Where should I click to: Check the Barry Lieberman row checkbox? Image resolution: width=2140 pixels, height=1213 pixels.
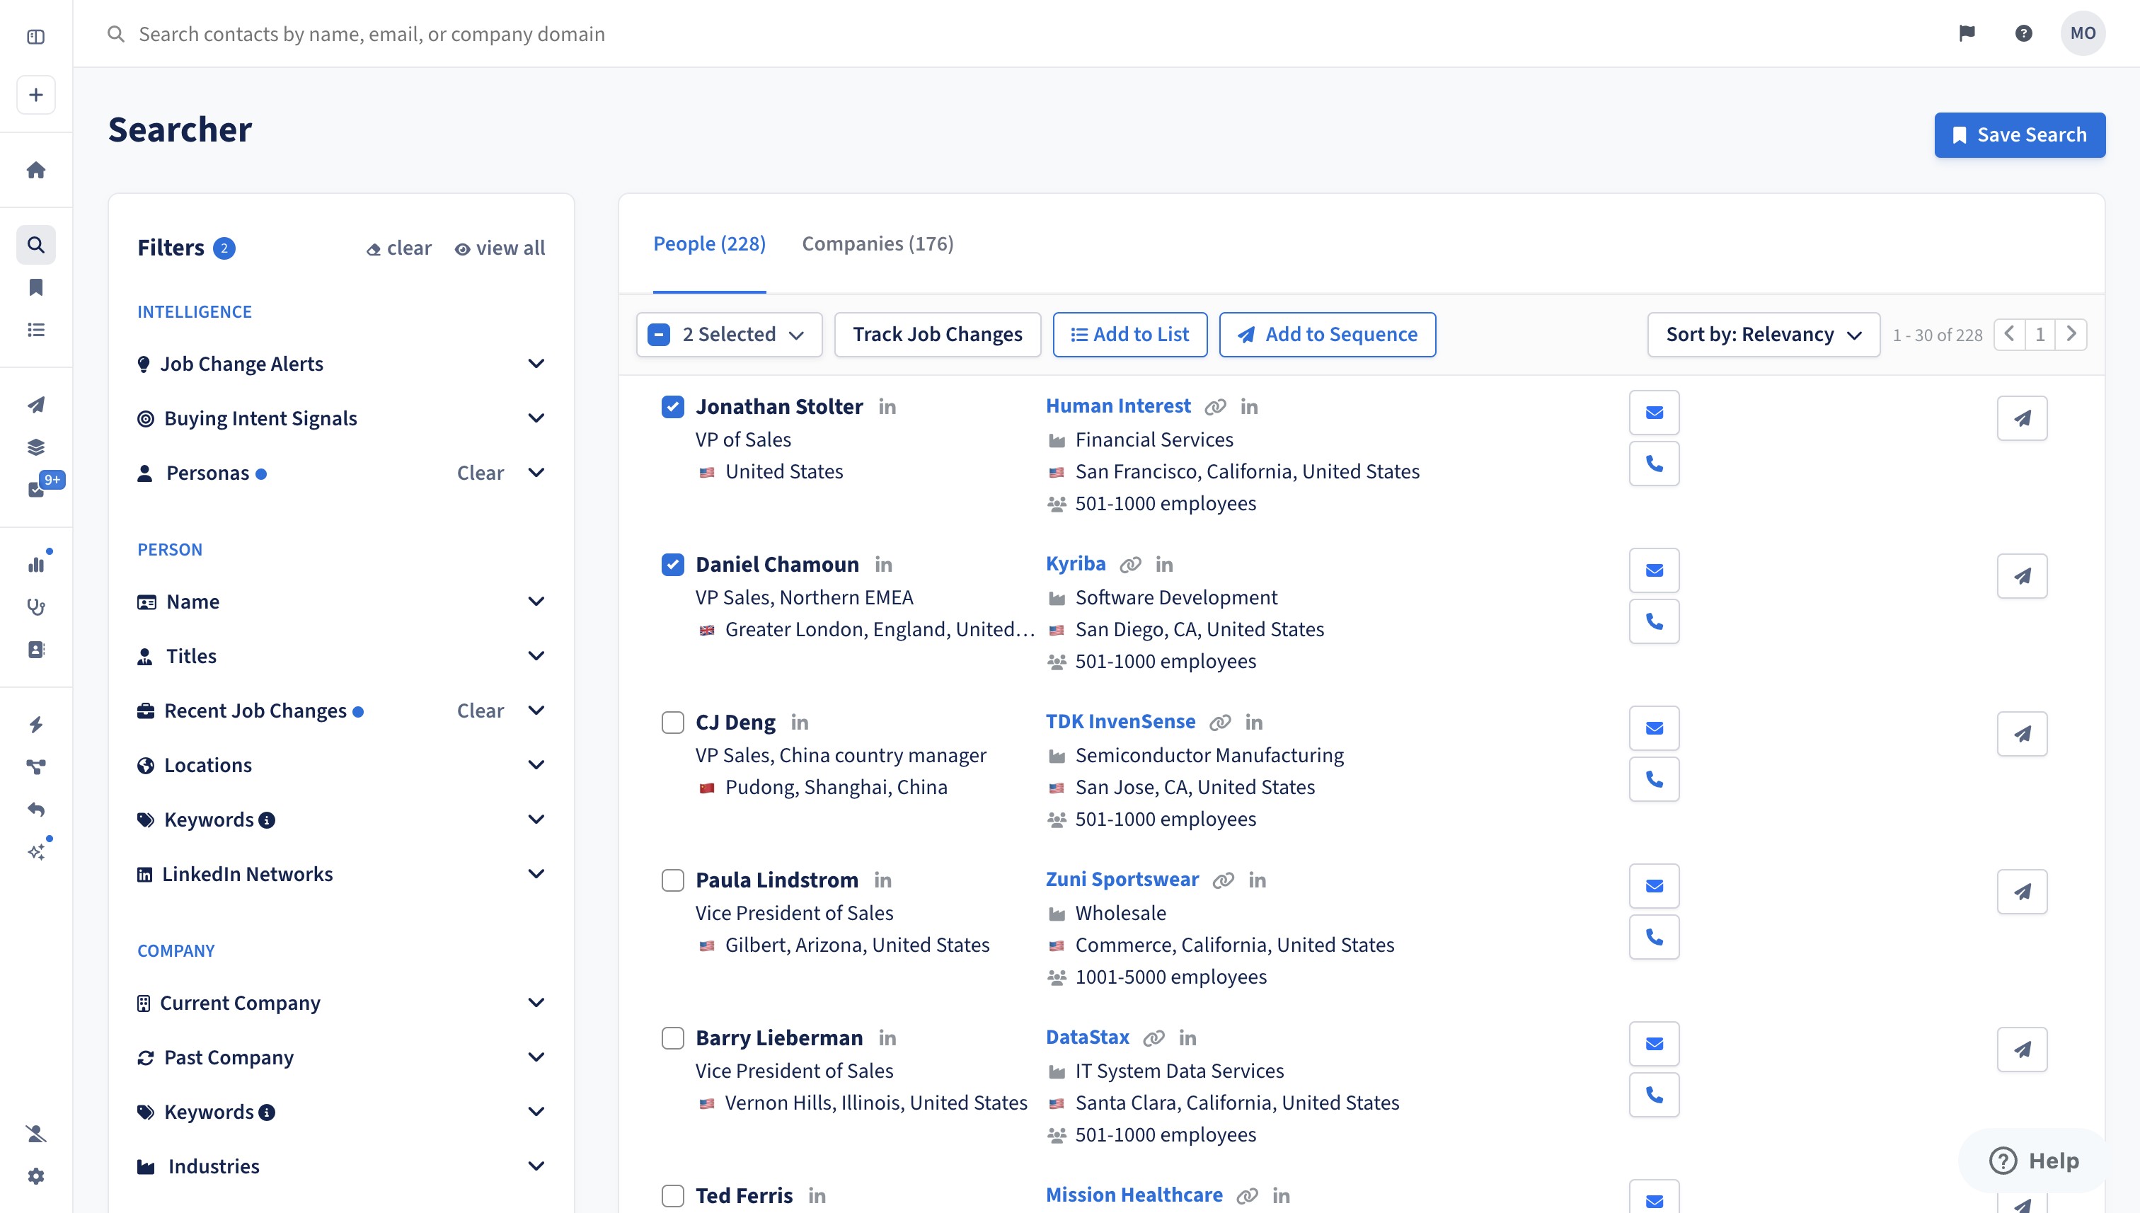(672, 1038)
